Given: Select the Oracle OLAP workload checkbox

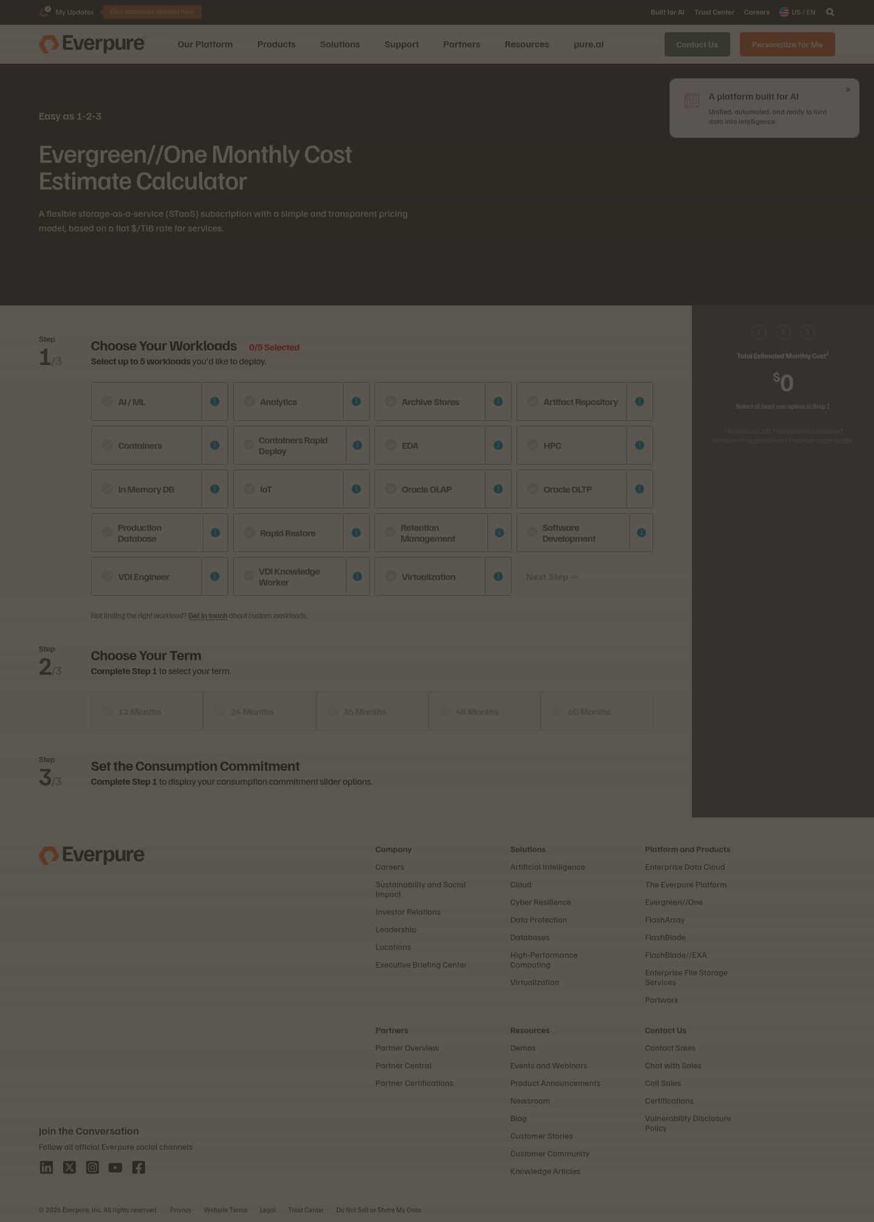Looking at the screenshot, I should point(391,489).
